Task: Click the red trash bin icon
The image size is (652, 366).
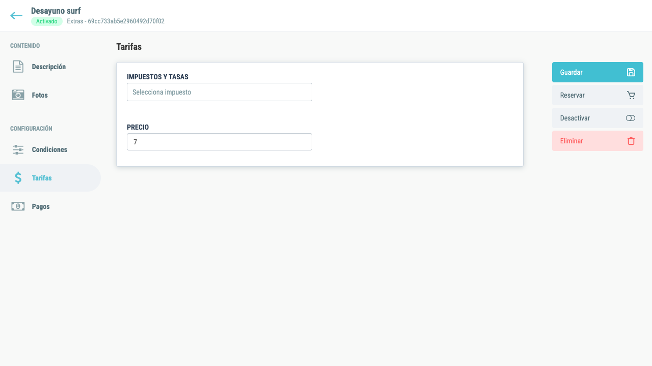Action: point(631,141)
